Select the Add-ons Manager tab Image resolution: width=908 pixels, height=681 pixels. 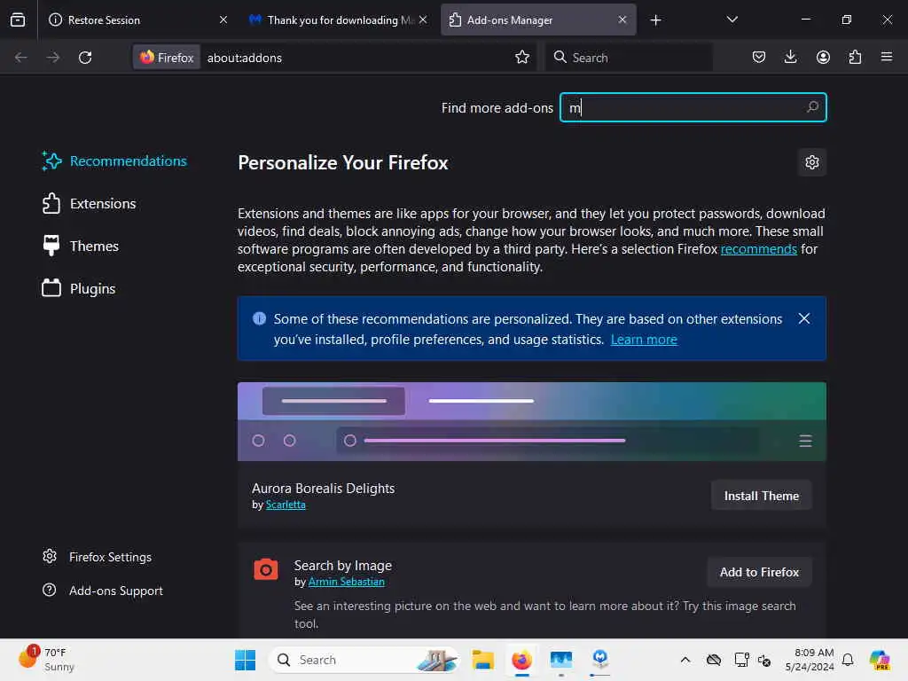[x=538, y=20]
